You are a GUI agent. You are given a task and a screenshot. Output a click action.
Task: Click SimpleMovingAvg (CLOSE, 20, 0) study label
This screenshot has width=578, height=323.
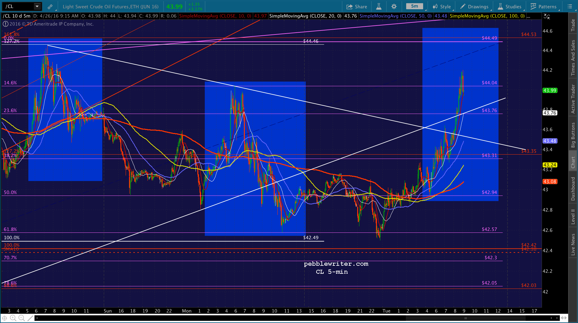305,16
